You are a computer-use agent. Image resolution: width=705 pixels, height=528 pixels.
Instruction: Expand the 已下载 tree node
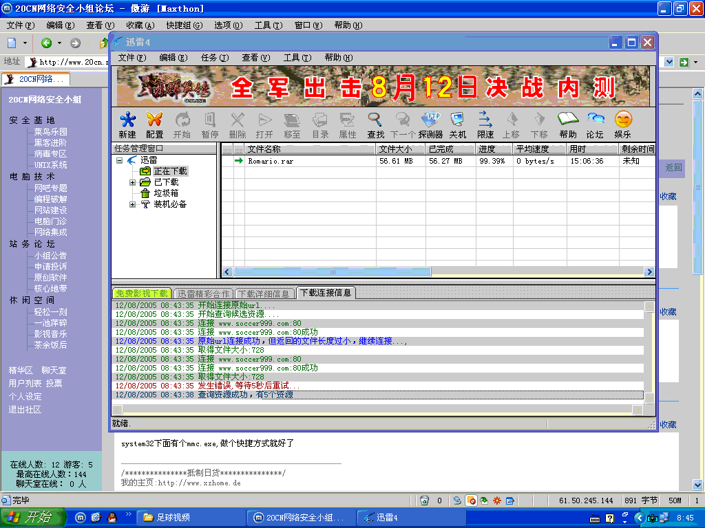(x=132, y=182)
